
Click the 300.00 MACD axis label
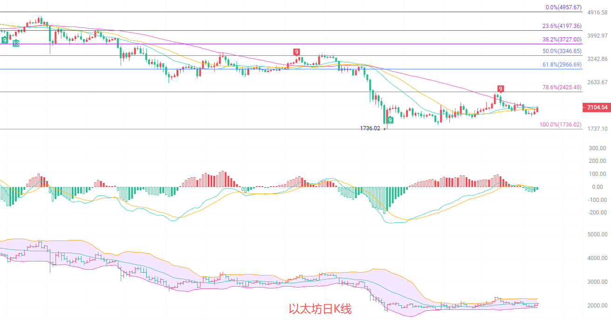[597, 148]
